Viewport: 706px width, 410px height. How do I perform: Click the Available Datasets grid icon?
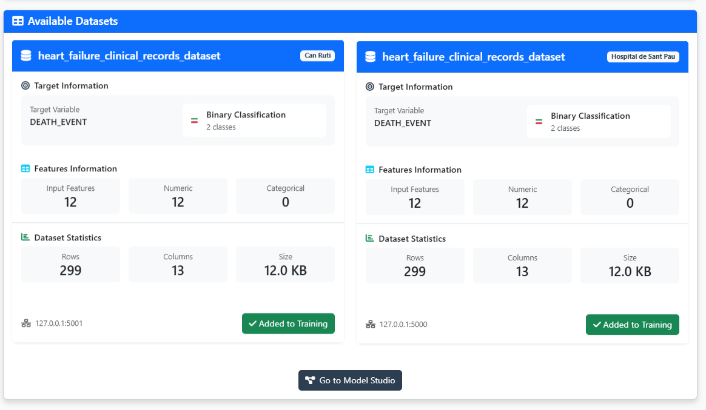[x=18, y=21]
